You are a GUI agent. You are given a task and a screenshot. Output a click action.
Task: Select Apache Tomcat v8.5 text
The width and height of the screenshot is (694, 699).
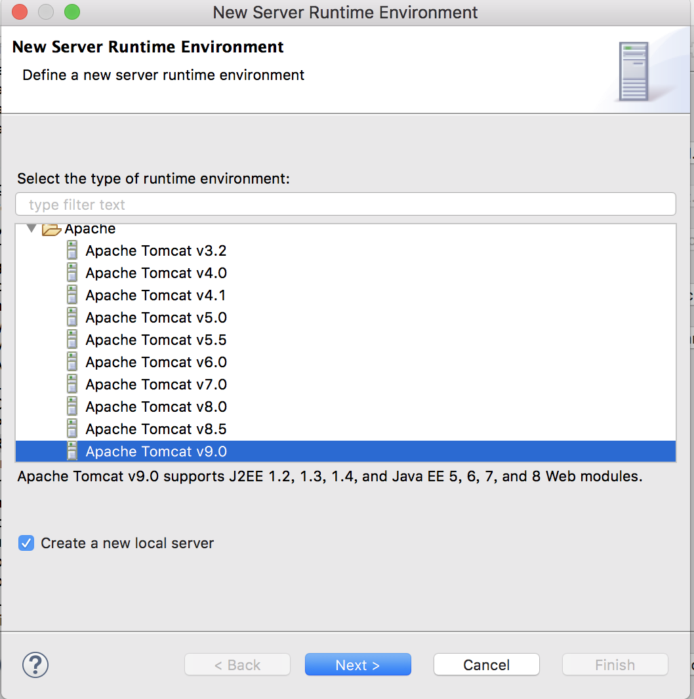click(156, 429)
